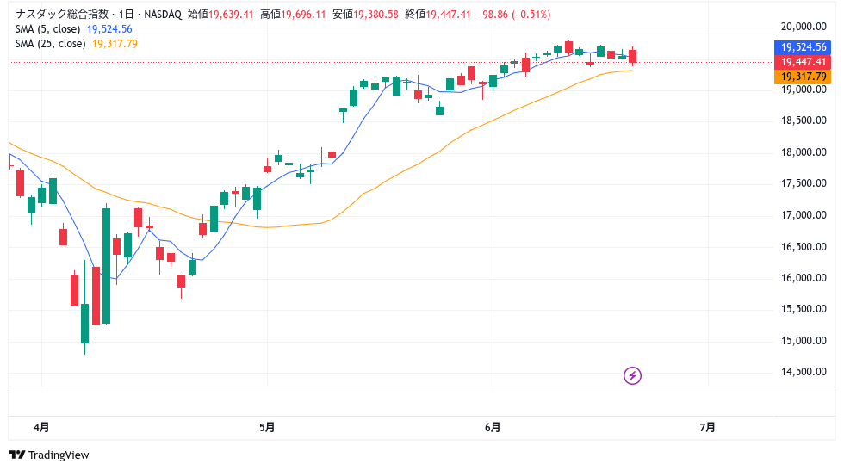Click the 17,500.00 price scale label

[804, 183]
